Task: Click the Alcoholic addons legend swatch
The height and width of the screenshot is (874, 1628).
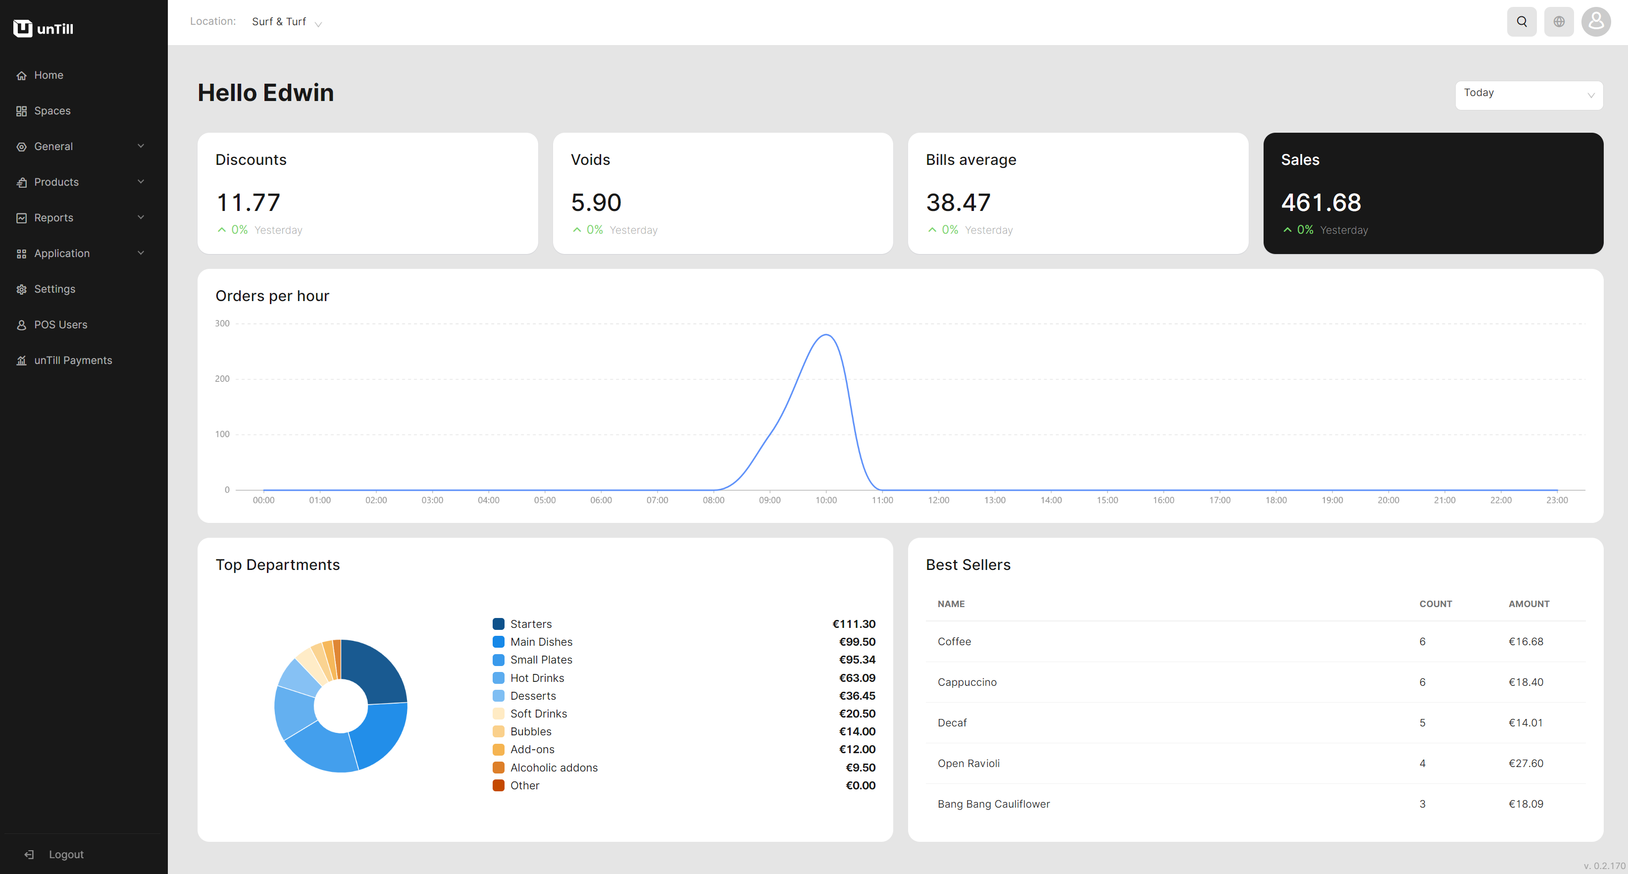Action: 498,767
